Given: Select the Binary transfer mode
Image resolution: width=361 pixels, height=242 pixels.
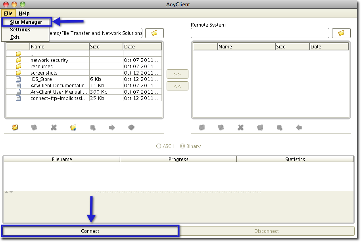Looking at the screenshot, I should point(190,146).
